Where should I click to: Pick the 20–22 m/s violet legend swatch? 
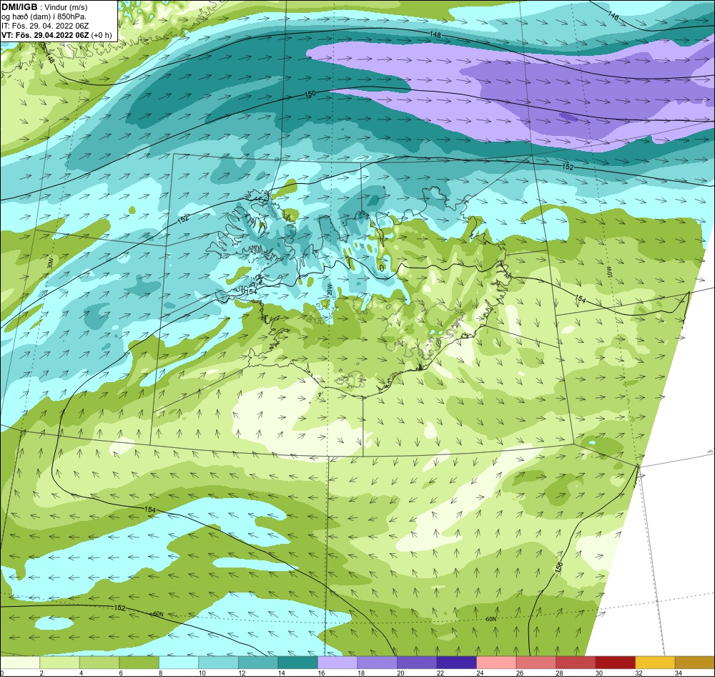click(x=417, y=662)
